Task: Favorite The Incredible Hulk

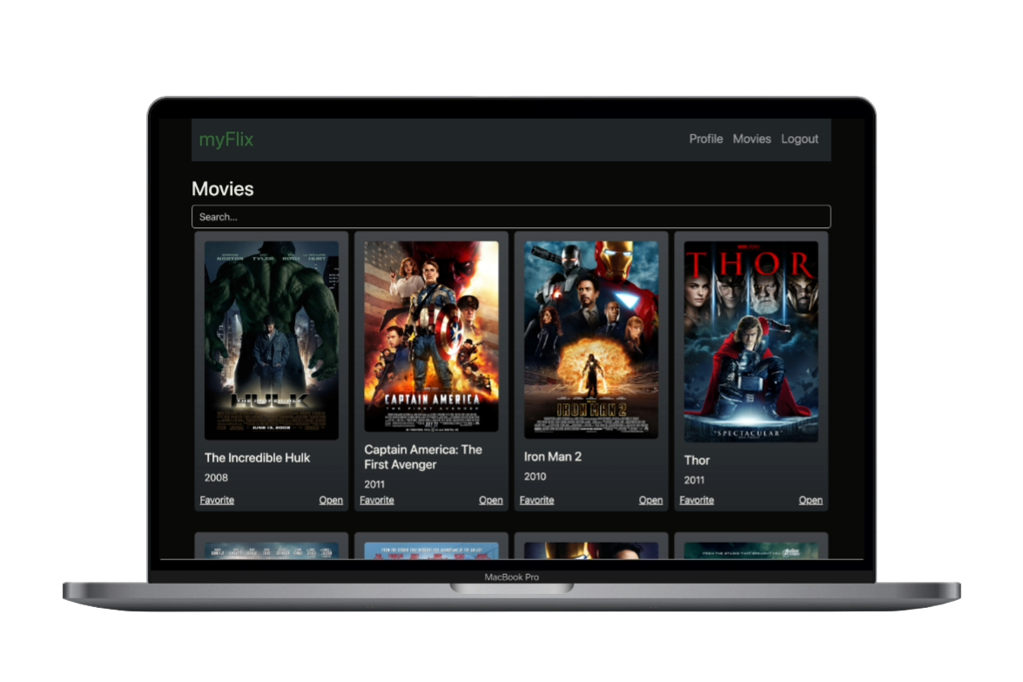Action: [217, 500]
